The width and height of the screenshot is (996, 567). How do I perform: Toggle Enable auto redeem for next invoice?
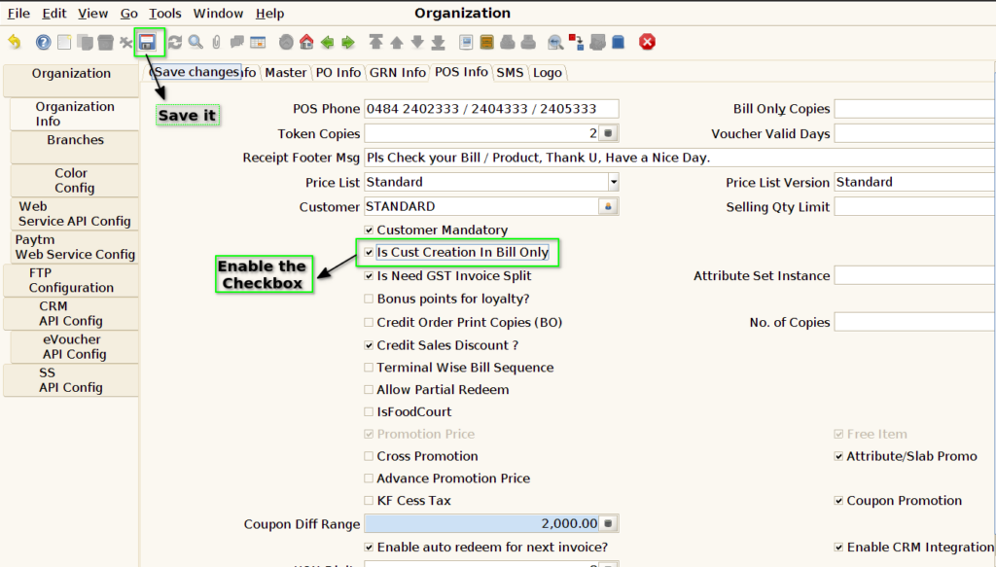[x=369, y=547]
